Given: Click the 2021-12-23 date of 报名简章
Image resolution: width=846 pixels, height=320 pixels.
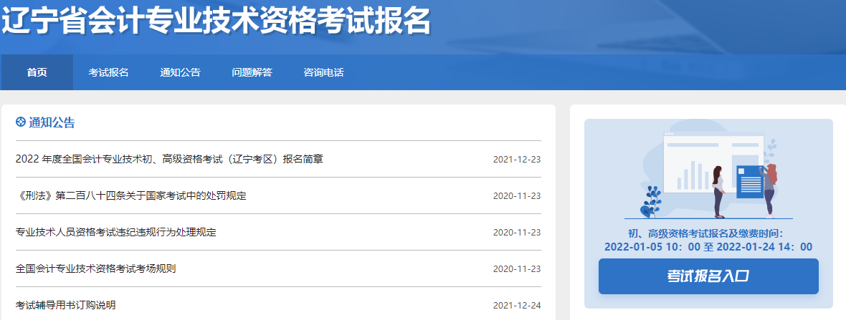Looking at the screenshot, I should pos(516,159).
